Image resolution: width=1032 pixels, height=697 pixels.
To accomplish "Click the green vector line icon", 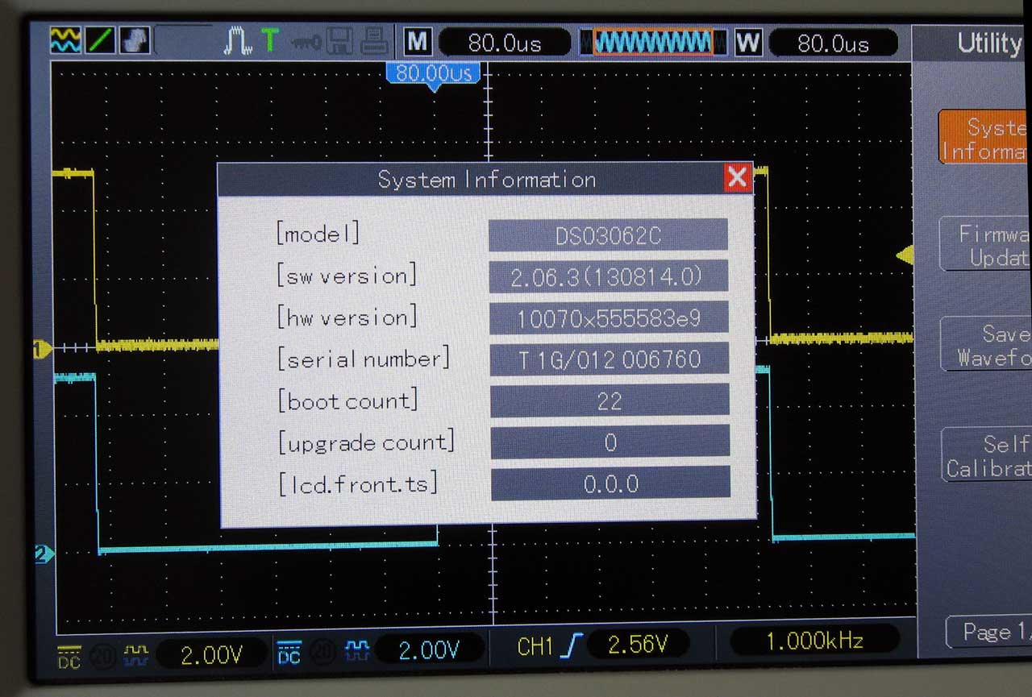I will pyautogui.click(x=101, y=40).
